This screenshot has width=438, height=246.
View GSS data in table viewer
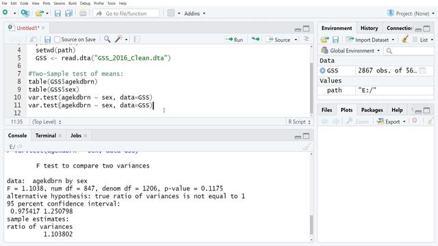pyautogui.click(x=422, y=71)
